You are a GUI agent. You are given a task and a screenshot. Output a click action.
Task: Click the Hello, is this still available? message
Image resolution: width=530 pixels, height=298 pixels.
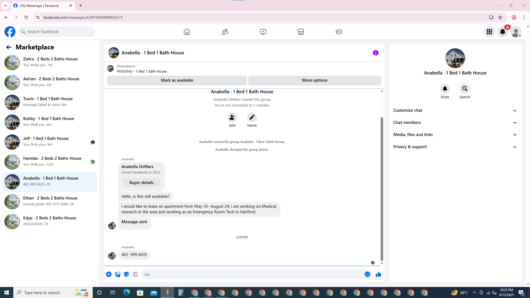(x=145, y=196)
